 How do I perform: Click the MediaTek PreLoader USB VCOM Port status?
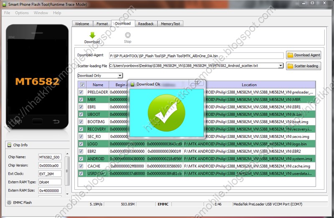(268, 204)
